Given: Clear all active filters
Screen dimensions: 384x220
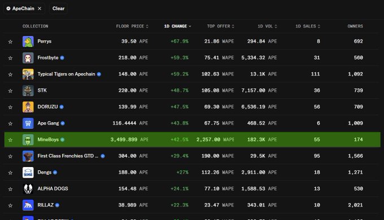Looking at the screenshot, I should (x=58, y=8).
